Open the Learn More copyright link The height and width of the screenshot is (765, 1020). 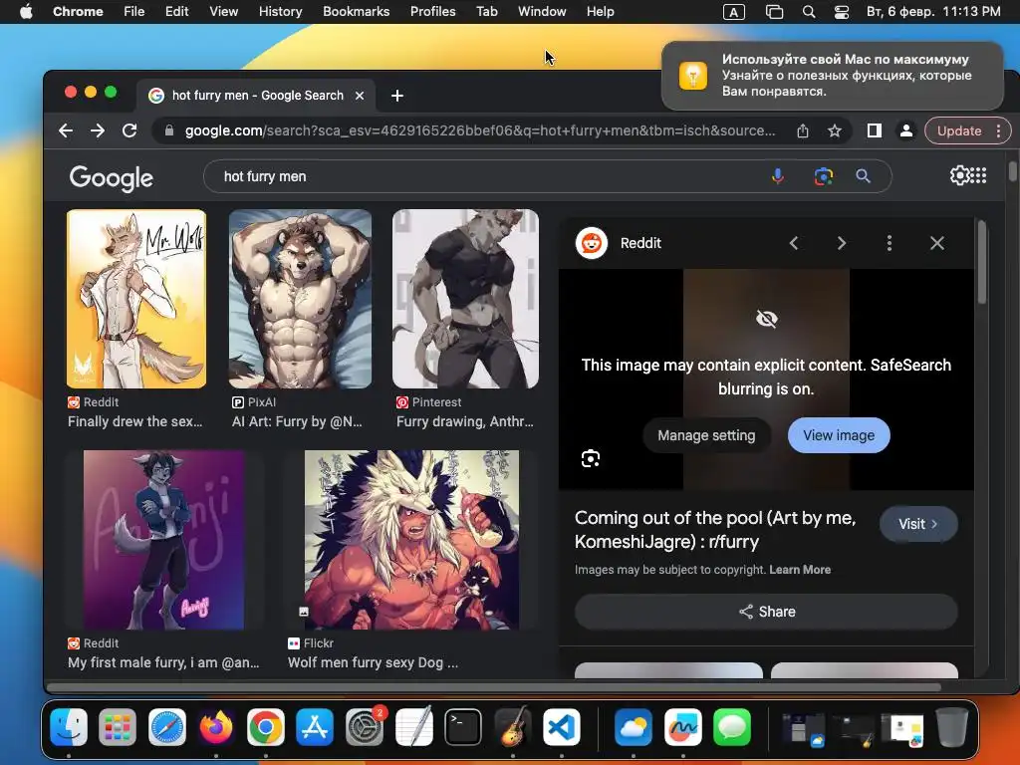(x=800, y=570)
